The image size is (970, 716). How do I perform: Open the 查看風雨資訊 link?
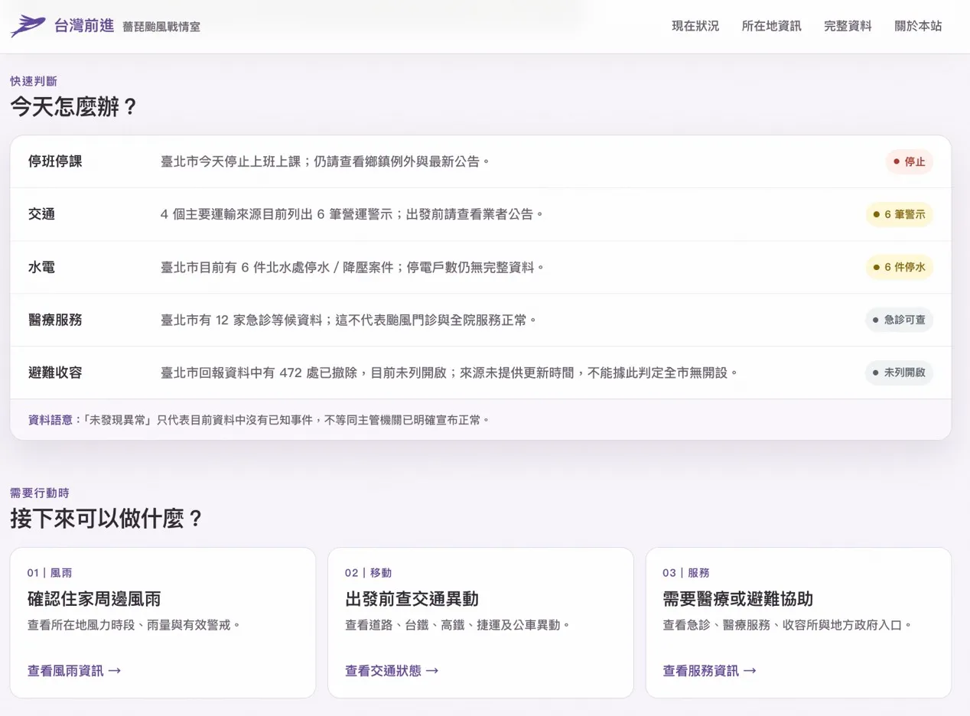[74, 671]
